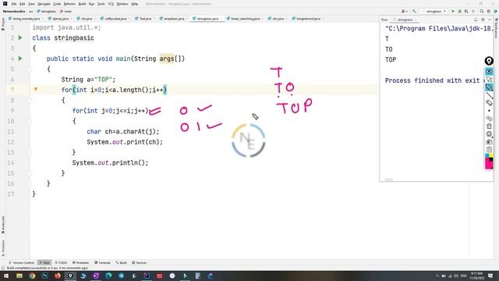This screenshot has width=499, height=281.
Task: Switch to callbyvalue.java editor tab
Action: (115, 19)
